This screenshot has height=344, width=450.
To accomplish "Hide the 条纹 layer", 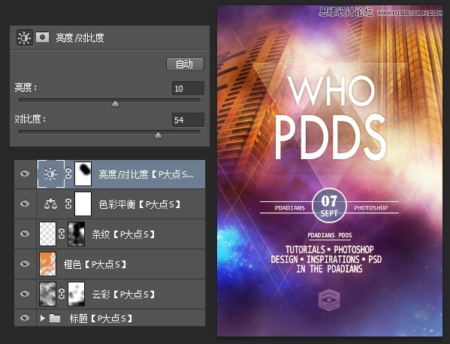I will (x=25, y=234).
